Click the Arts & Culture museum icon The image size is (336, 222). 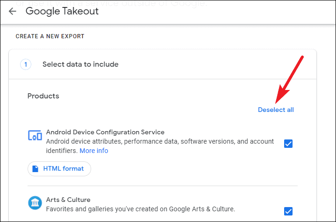click(x=35, y=203)
